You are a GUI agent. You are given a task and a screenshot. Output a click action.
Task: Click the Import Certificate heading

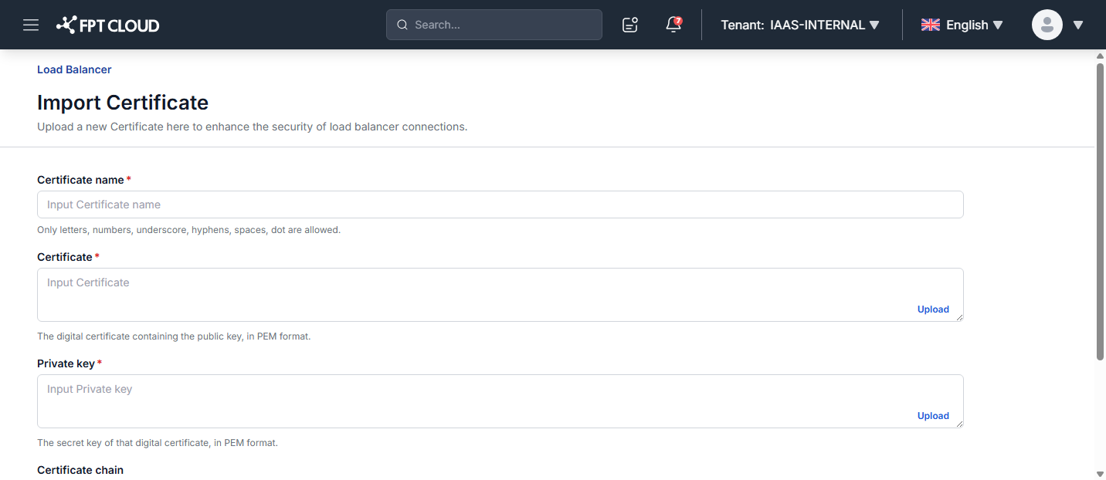click(123, 103)
